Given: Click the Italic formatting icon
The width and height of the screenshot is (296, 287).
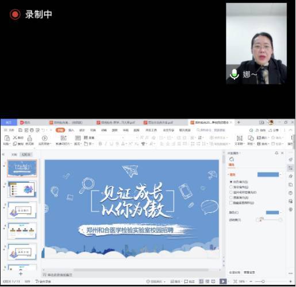Looking at the screenshot, I should (x=106, y=144).
